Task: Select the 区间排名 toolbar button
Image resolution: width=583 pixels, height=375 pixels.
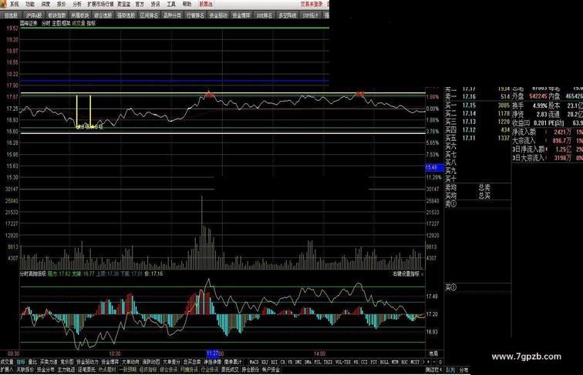Action: [149, 15]
